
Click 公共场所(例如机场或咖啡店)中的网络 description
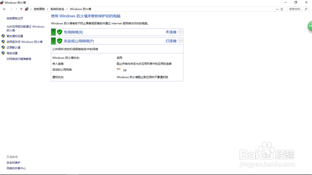pyautogui.click(x=75, y=49)
